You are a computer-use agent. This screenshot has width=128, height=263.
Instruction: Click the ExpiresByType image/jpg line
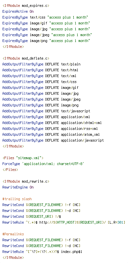click(46, 29)
